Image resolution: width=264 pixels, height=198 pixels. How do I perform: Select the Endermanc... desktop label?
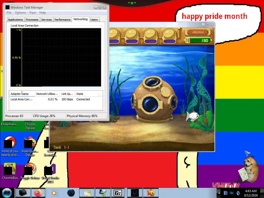10,124
